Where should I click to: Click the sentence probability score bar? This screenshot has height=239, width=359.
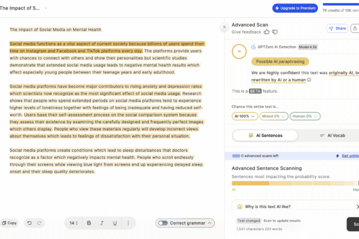point(295,183)
